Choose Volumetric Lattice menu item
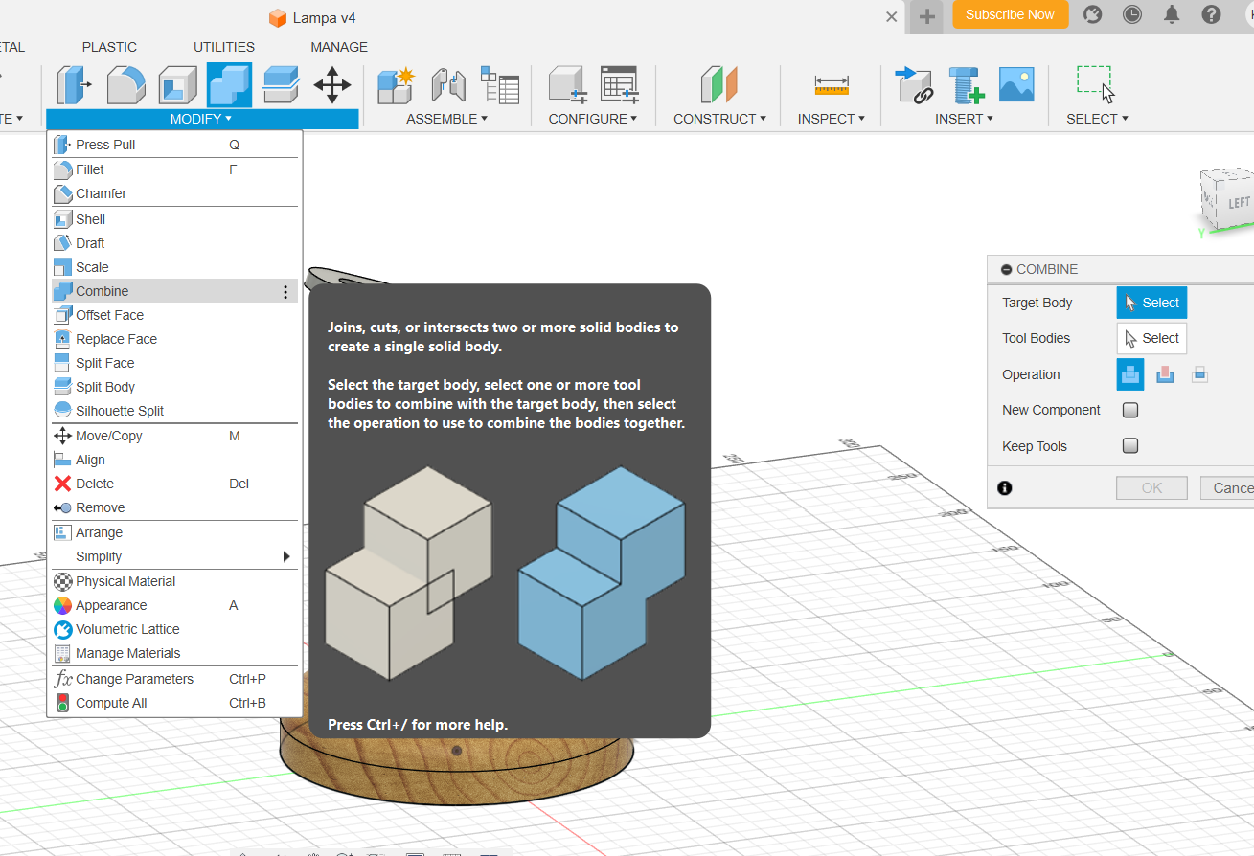The height and width of the screenshot is (856, 1254). [173, 629]
